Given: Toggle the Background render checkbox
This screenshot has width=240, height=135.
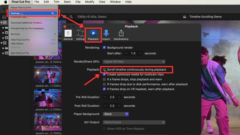Looking at the screenshot, I should coord(104,47).
